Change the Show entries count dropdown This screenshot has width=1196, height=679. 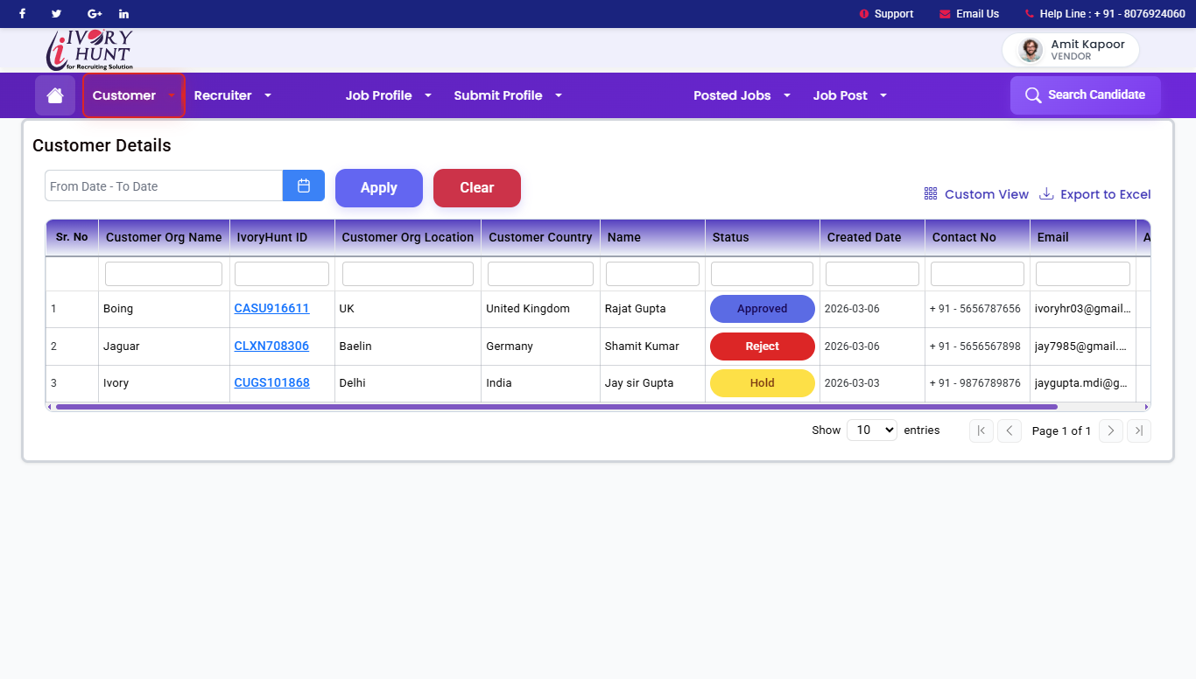coord(871,430)
